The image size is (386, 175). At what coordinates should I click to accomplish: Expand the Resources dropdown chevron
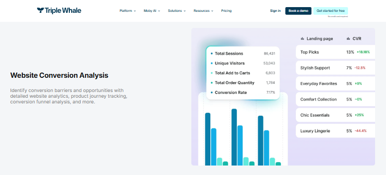(212, 11)
